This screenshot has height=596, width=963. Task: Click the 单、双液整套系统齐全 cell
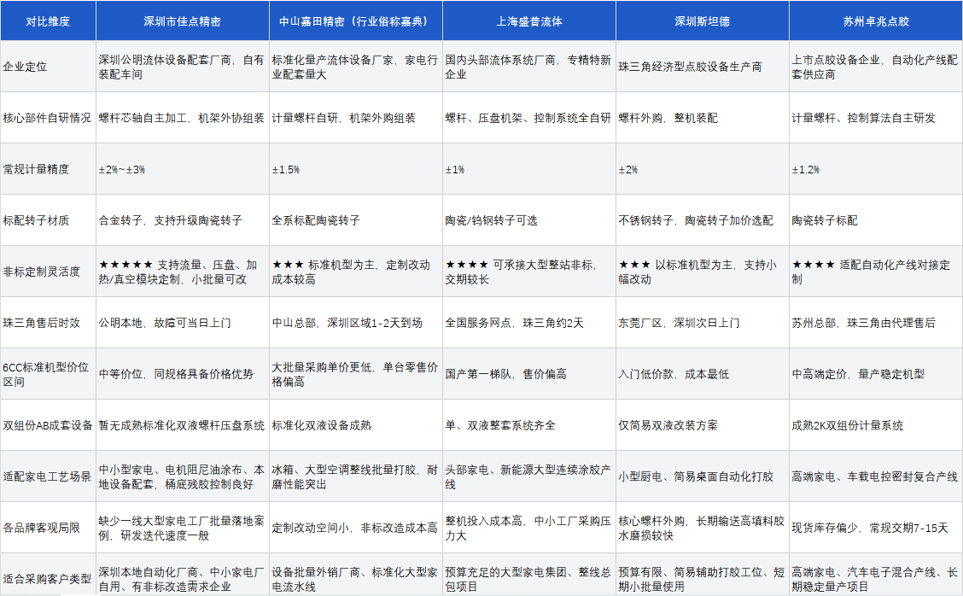point(528,424)
